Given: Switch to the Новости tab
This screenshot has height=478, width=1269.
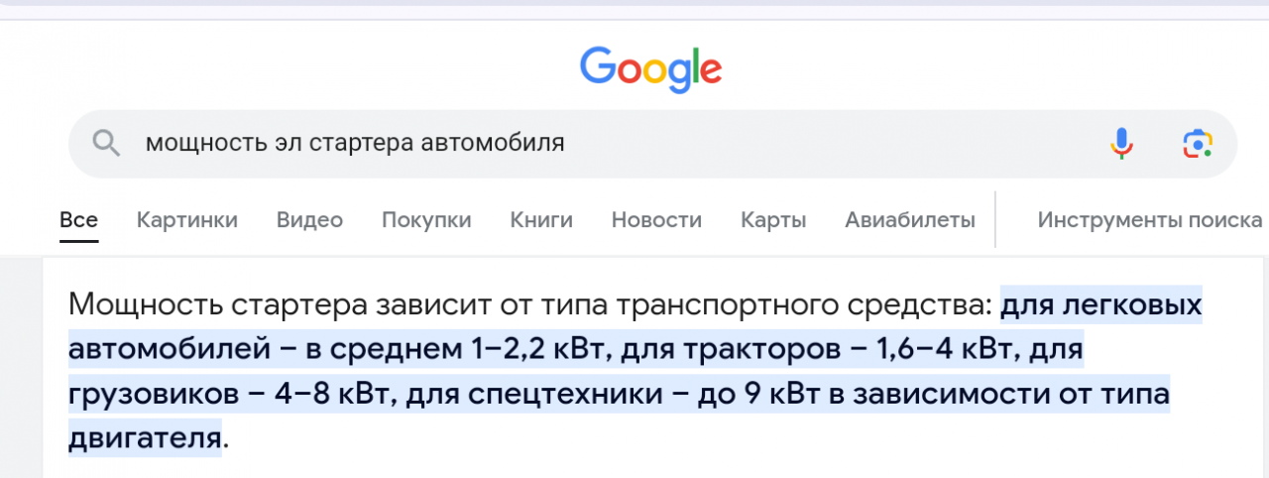Looking at the screenshot, I should click(656, 220).
